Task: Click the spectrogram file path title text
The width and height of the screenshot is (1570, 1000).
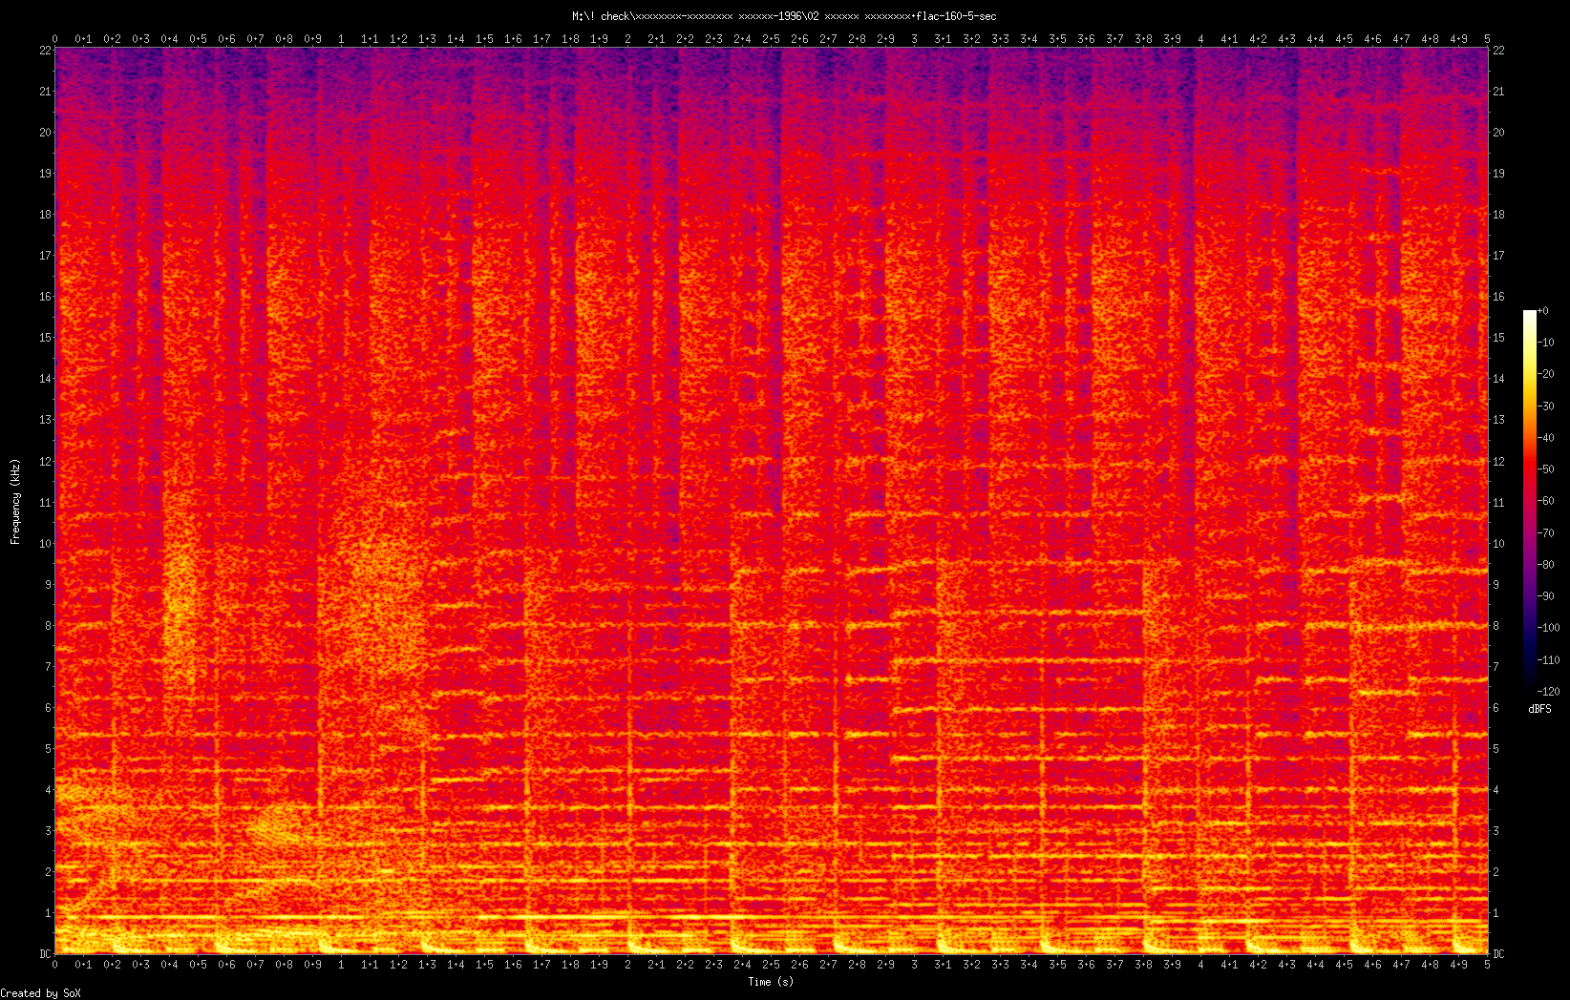Action: pos(784,16)
